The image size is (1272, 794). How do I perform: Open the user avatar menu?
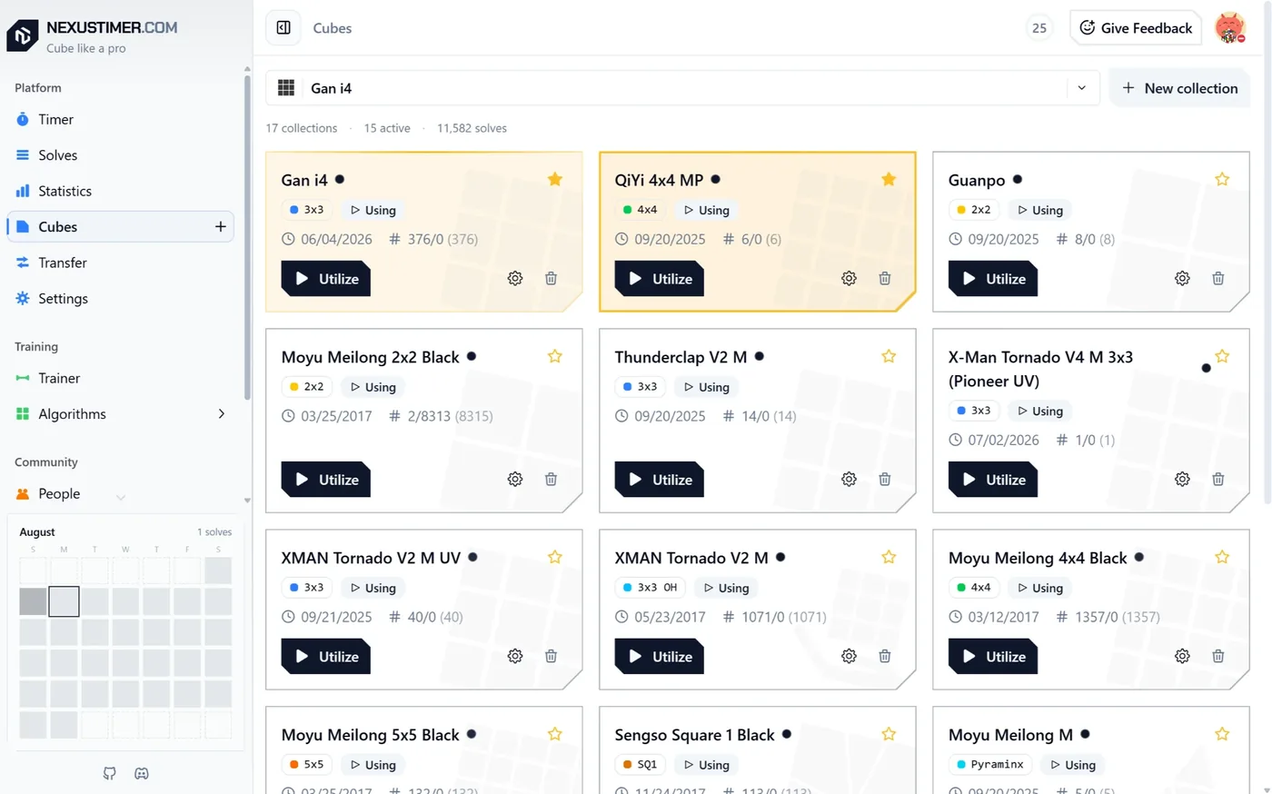(x=1230, y=28)
